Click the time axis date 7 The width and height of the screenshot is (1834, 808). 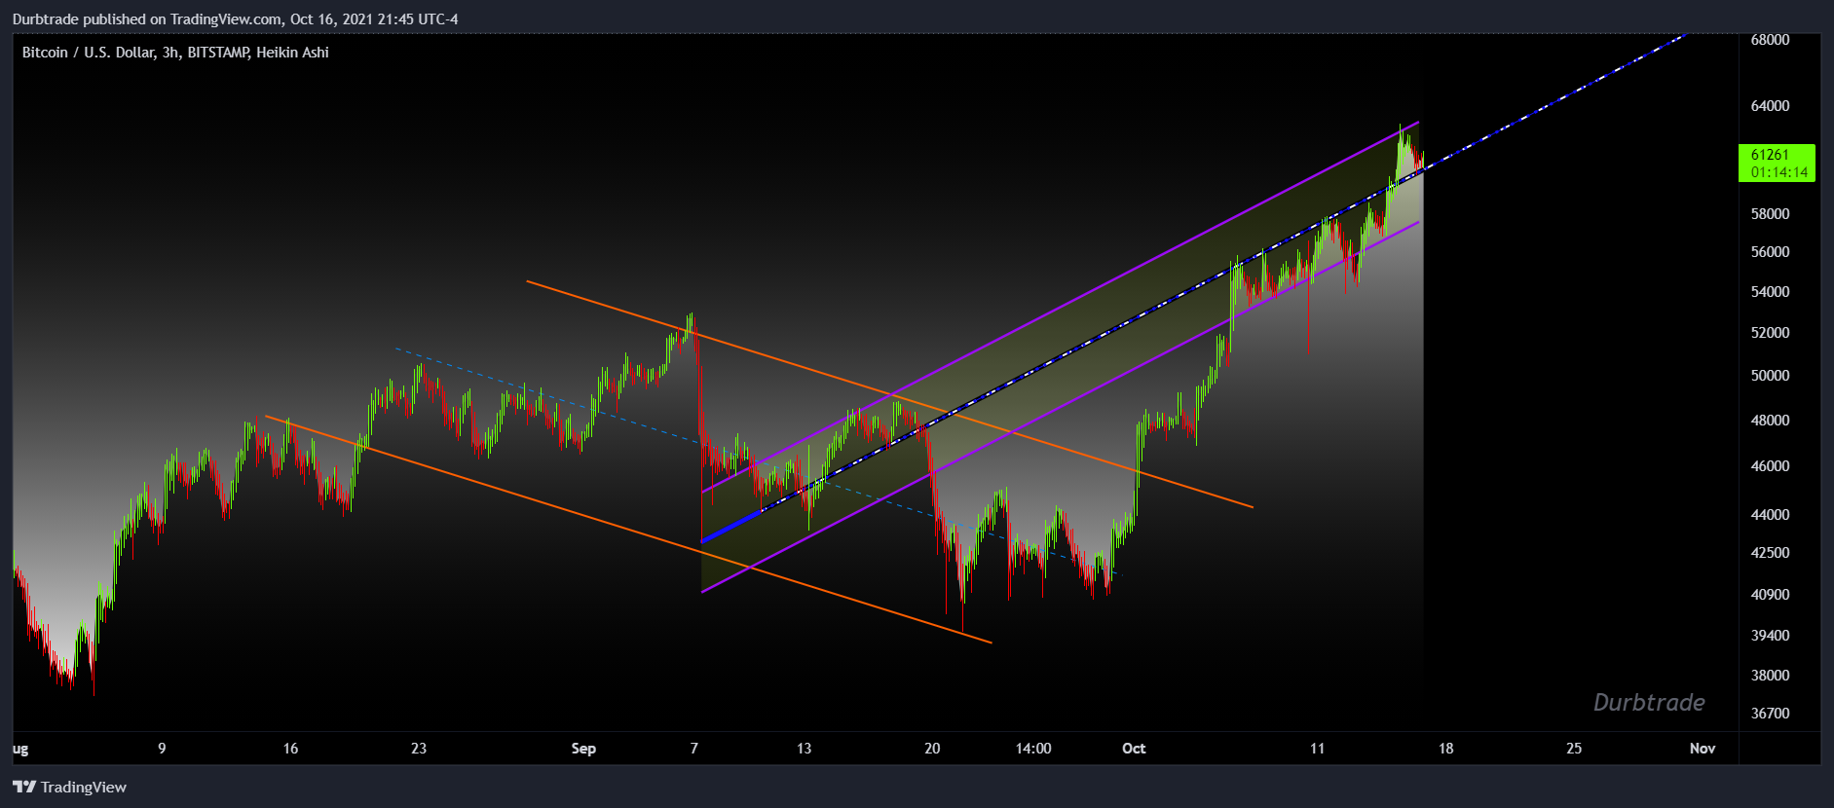(x=694, y=749)
